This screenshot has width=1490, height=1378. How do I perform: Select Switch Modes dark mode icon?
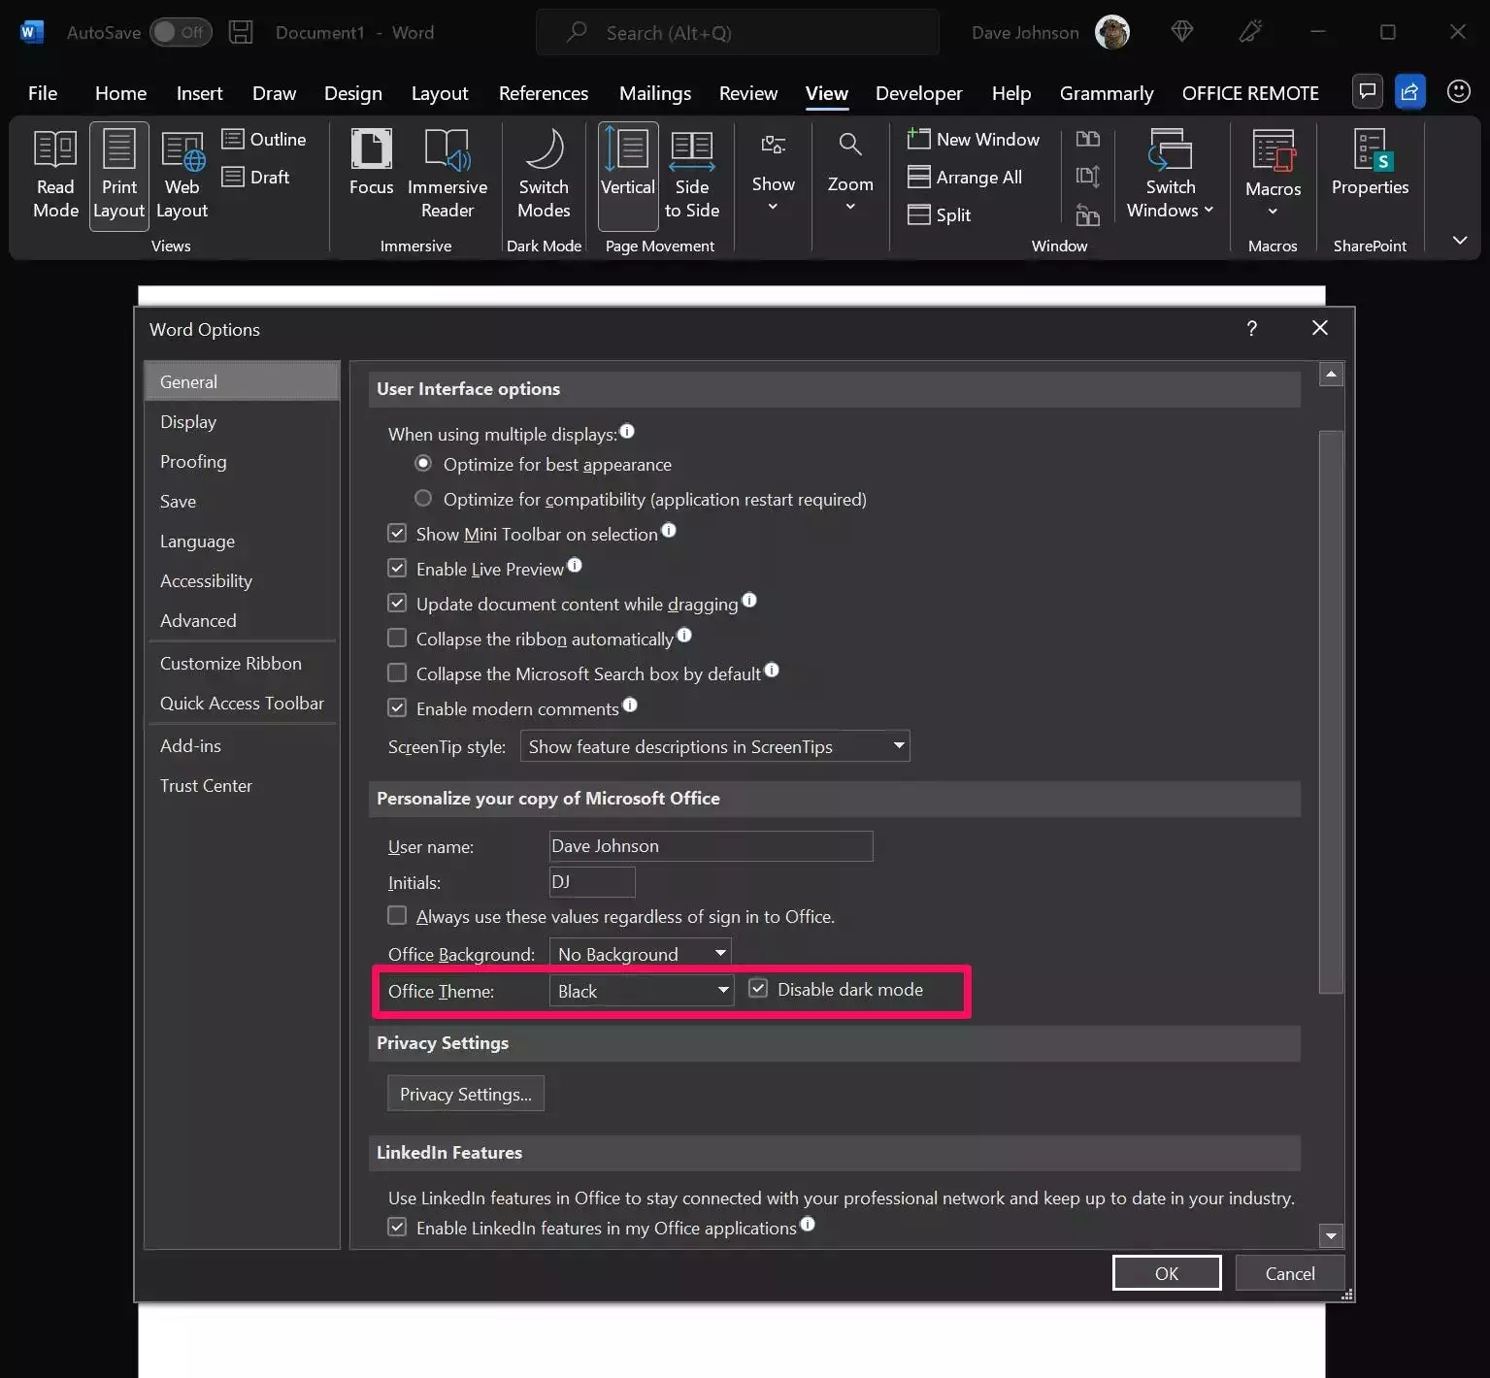click(544, 175)
